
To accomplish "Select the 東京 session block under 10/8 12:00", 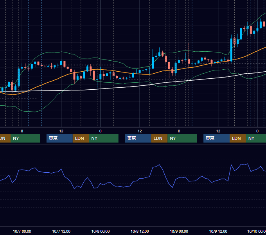I will 138,138.
